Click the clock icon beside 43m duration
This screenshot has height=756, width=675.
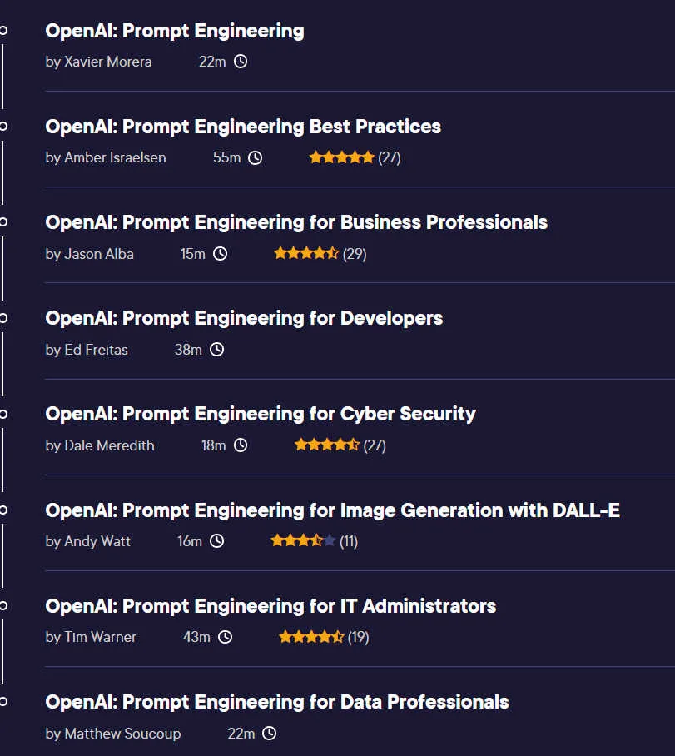click(225, 637)
